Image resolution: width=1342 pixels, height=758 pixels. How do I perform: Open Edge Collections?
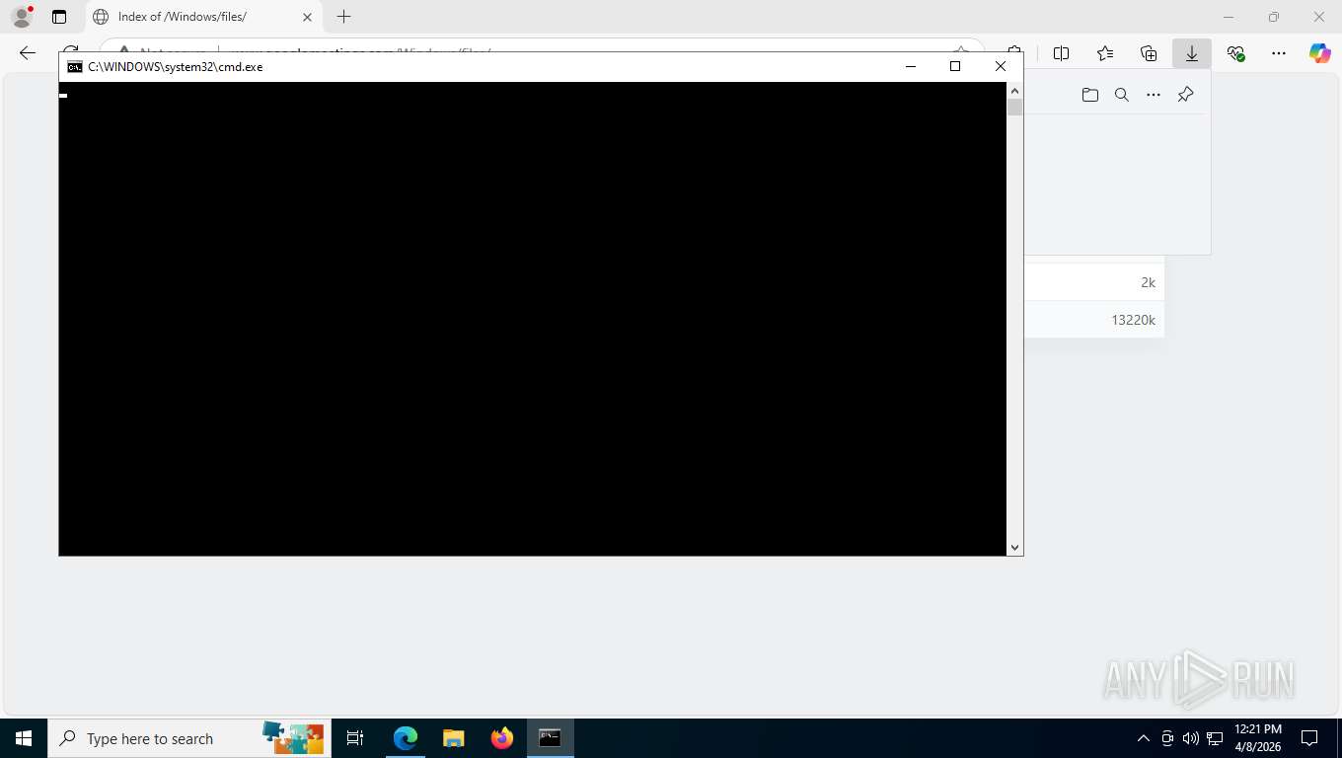pos(1149,53)
